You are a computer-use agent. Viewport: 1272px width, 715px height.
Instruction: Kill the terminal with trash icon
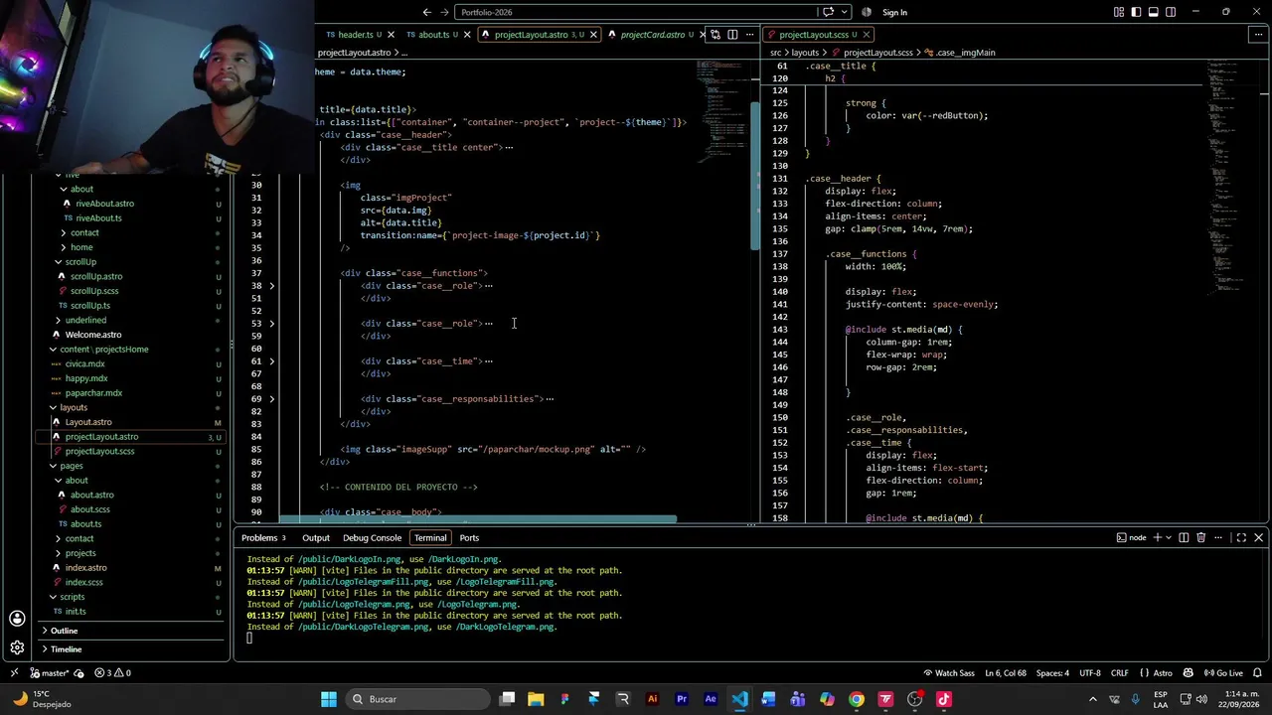1200,537
